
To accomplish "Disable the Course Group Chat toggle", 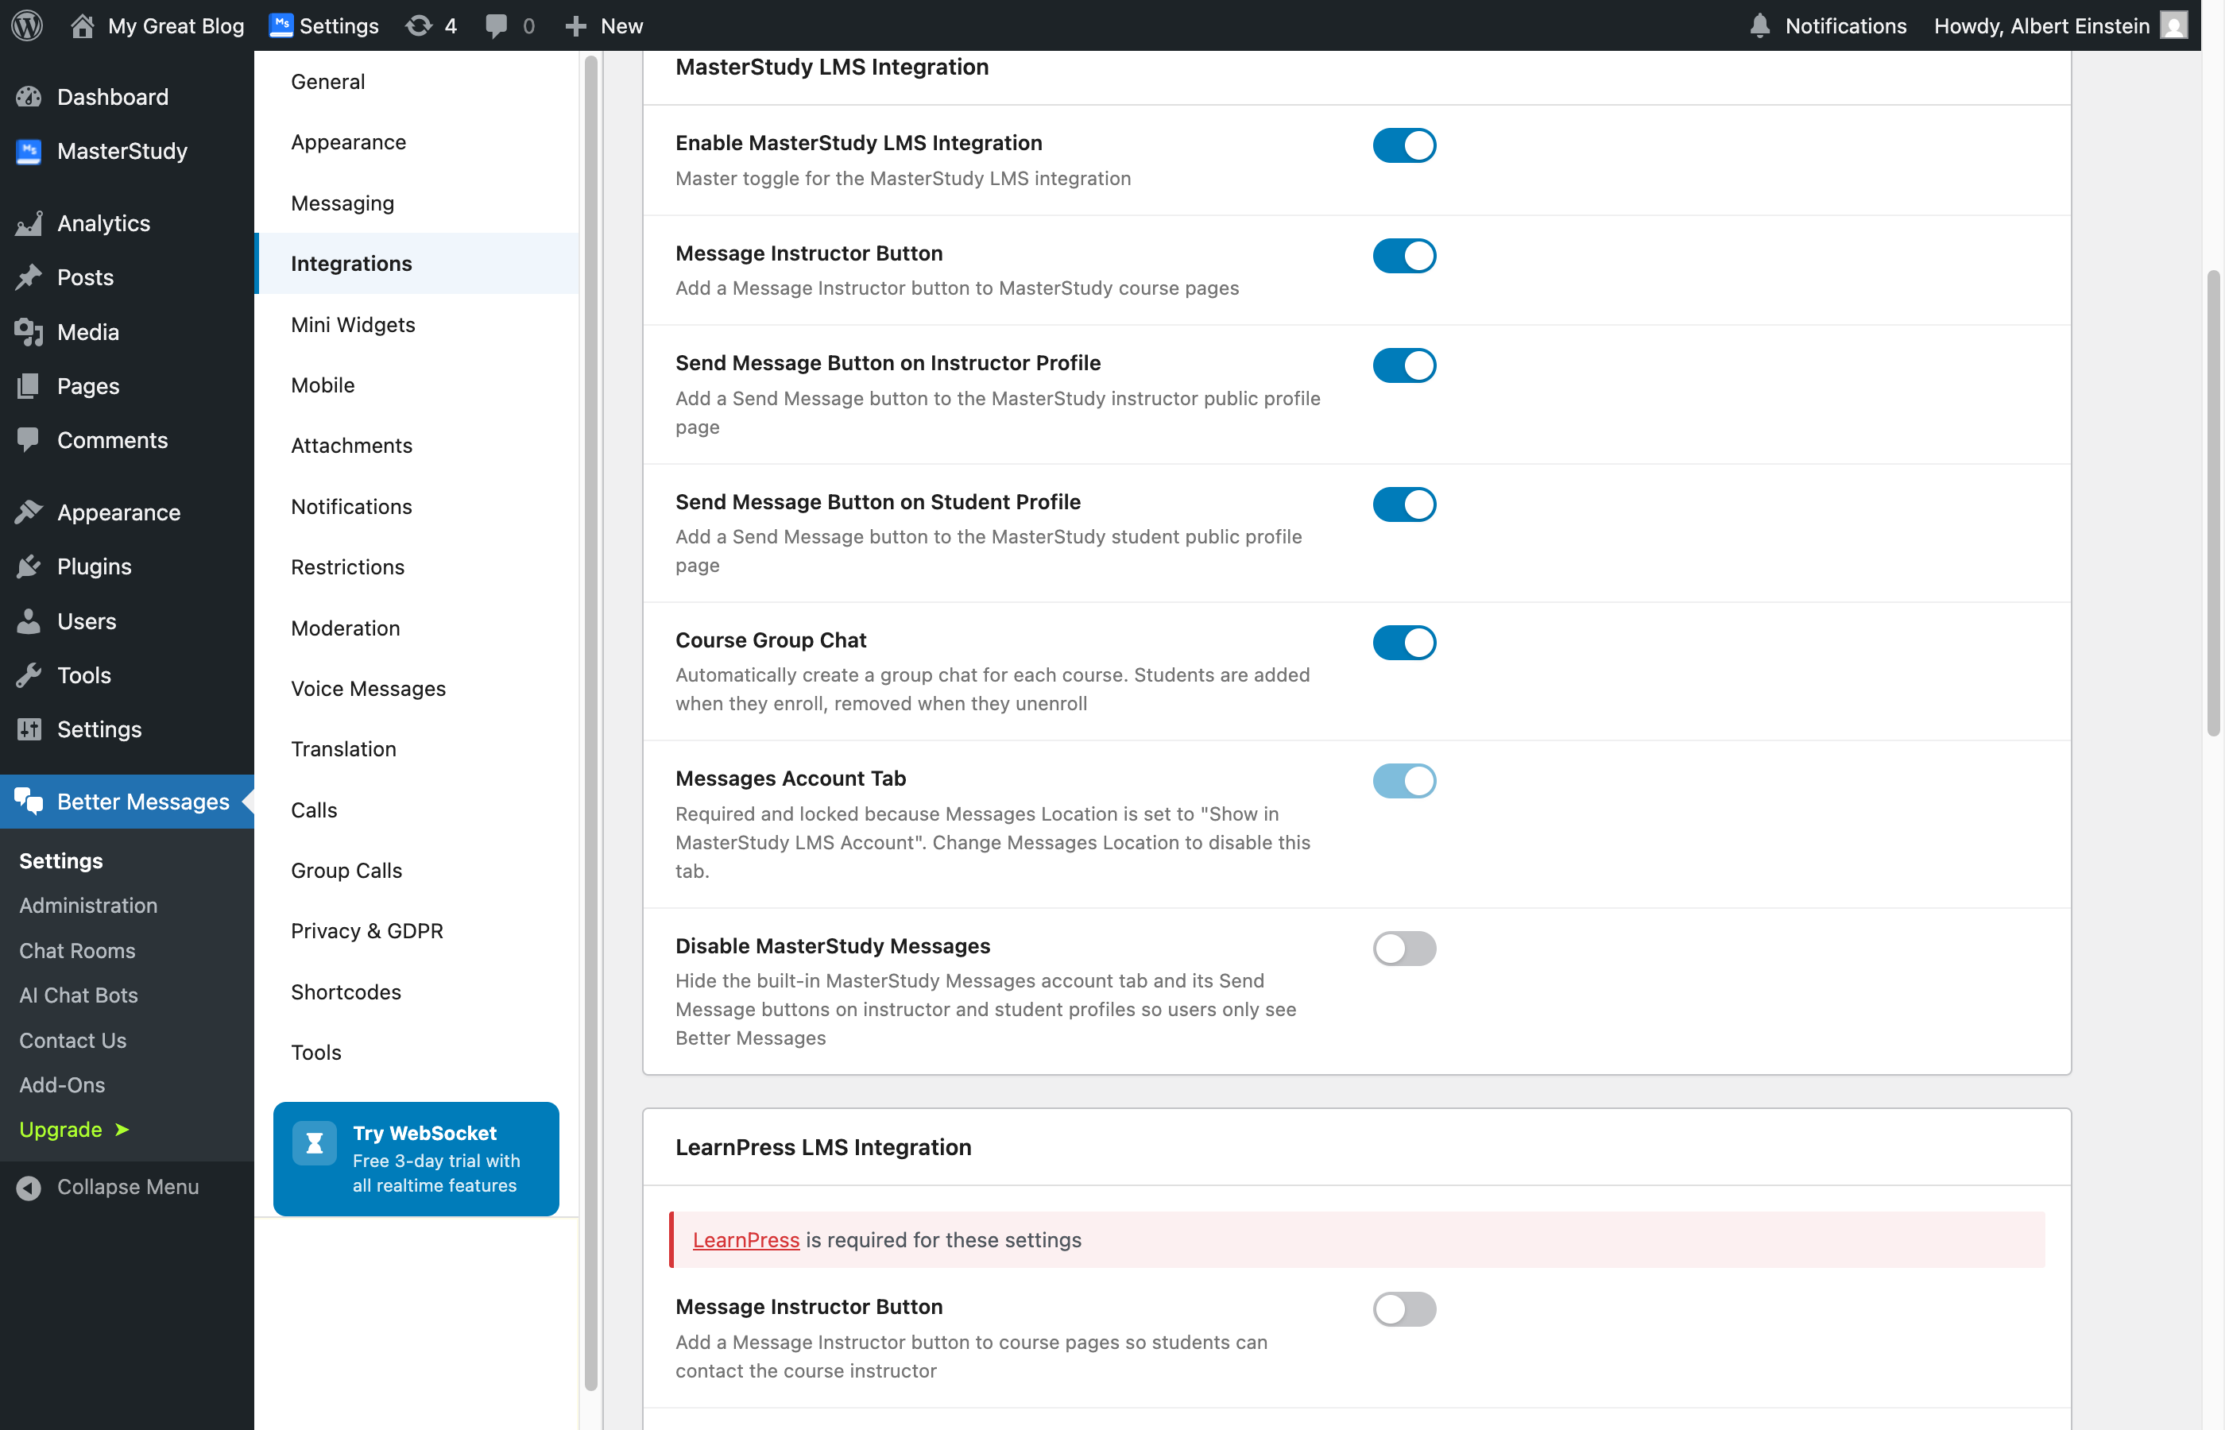I will click(1404, 643).
